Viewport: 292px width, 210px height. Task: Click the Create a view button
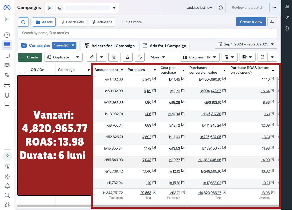[251, 22]
